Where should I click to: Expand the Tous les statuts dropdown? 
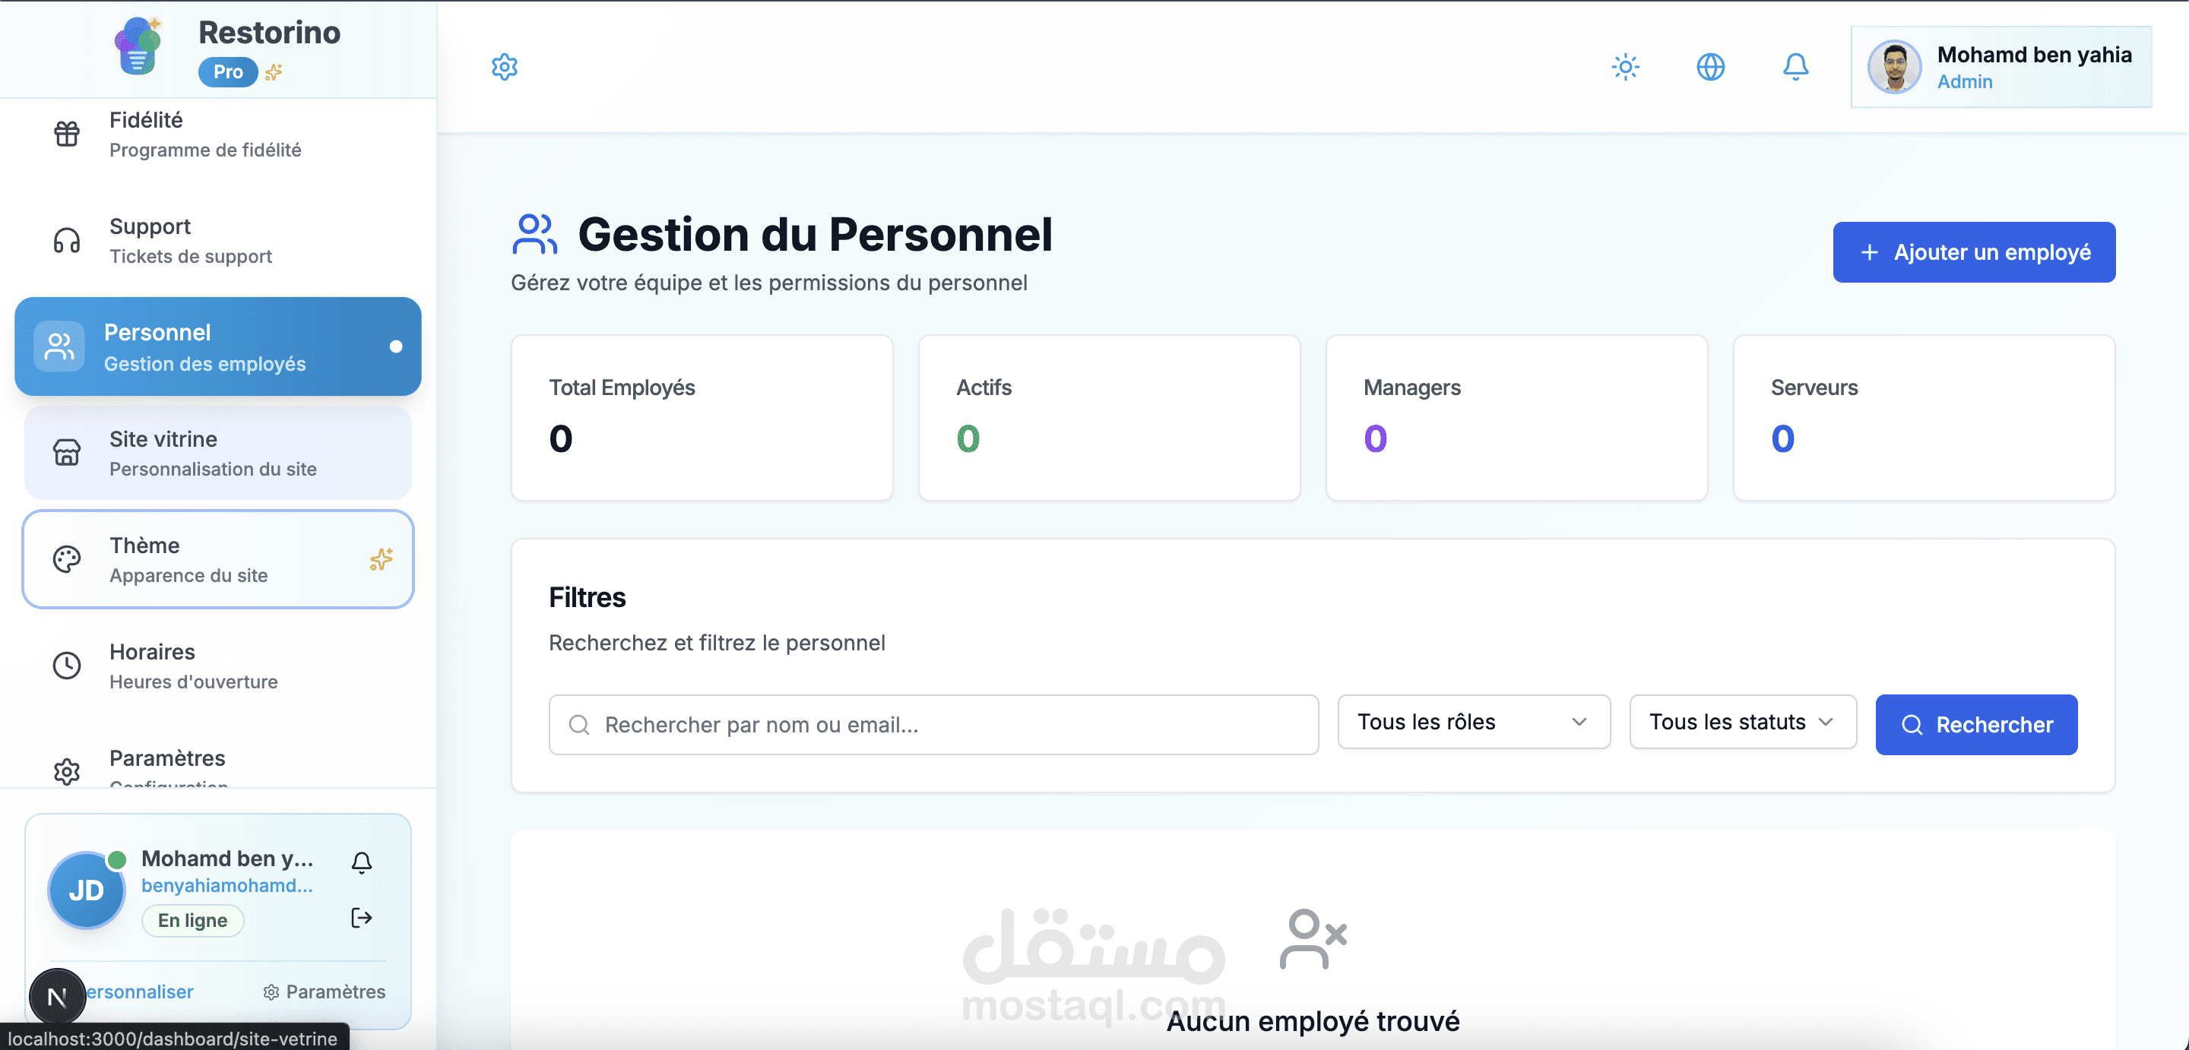(x=1742, y=721)
